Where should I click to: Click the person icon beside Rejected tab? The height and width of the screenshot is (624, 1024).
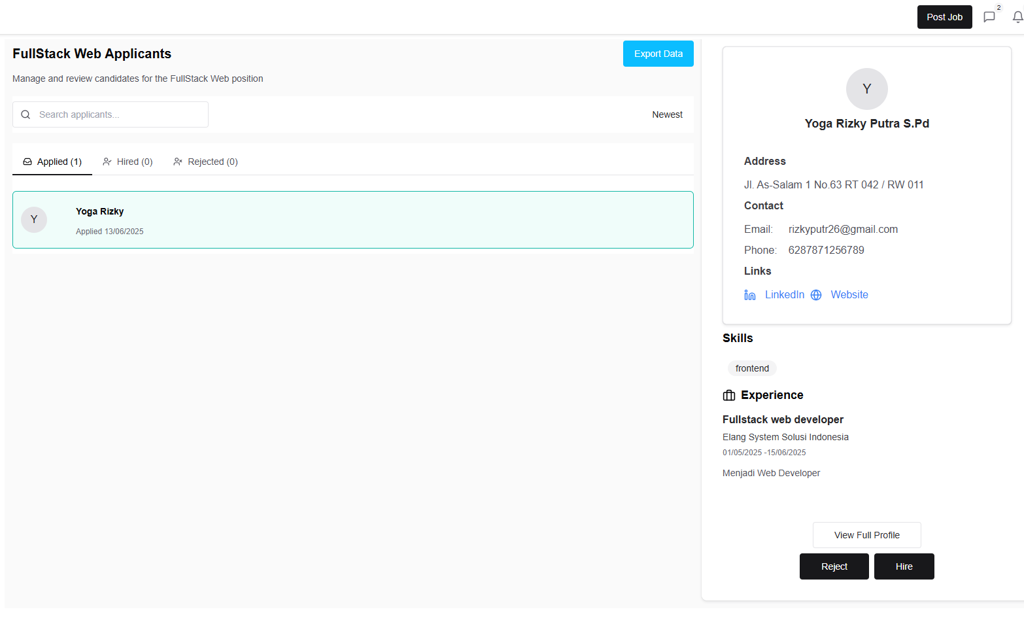[x=177, y=161]
